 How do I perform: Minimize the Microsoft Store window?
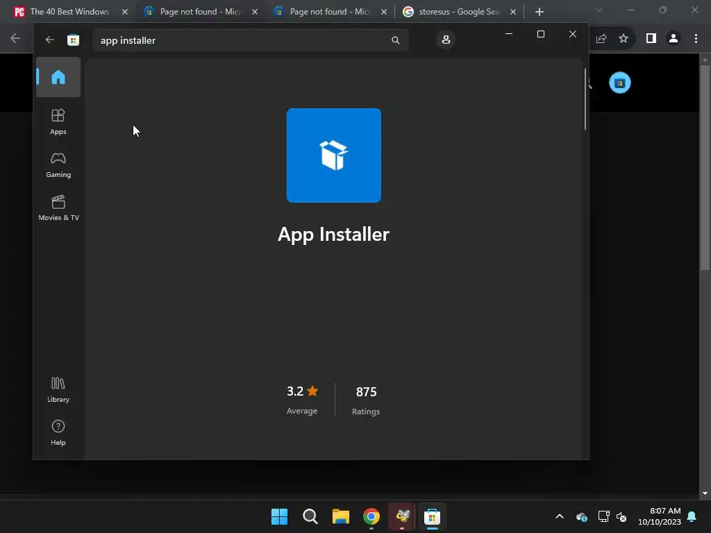pos(509,34)
